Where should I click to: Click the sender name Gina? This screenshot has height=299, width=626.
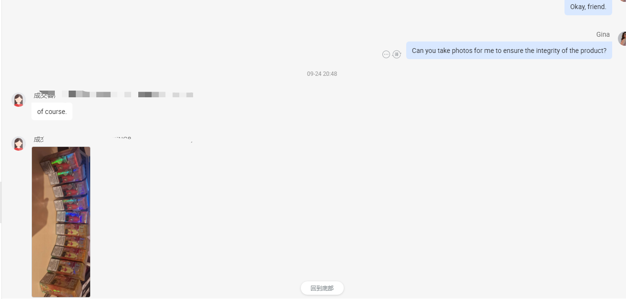pyautogui.click(x=603, y=34)
